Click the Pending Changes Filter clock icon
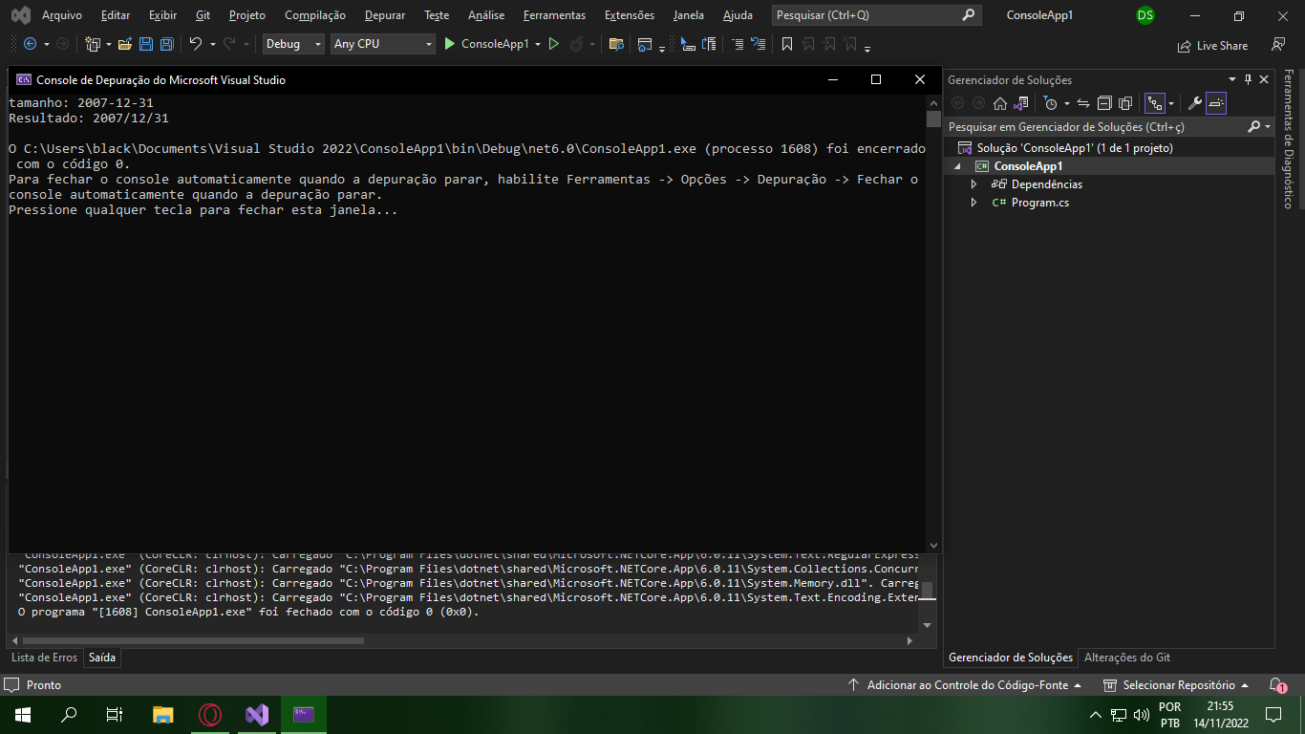Viewport: 1305px width, 734px height. [x=1051, y=103]
